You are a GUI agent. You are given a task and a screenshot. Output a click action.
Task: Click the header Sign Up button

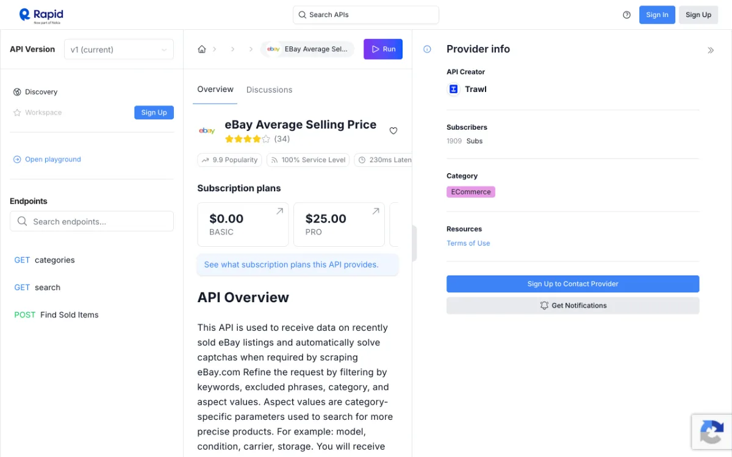[698, 15]
